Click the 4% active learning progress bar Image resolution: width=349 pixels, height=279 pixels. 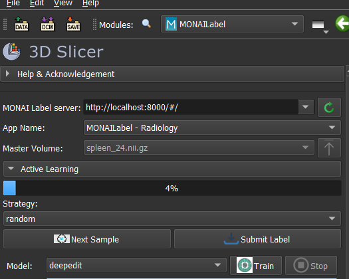pos(172,188)
